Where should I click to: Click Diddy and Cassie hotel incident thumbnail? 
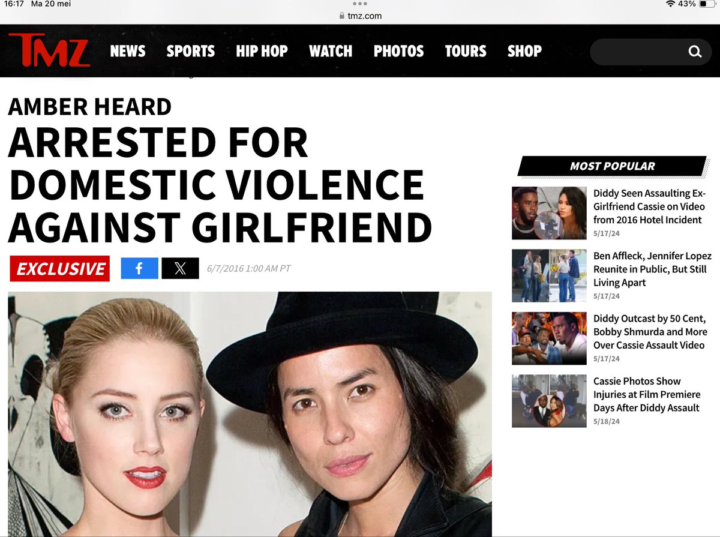pyautogui.click(x=549, y=213)
